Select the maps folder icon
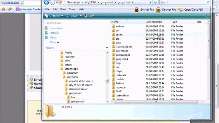The width and height of the screenshot is (219, 123). point(113,71)
